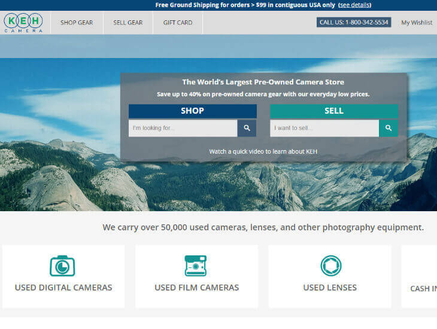Open the USED LENSES label
437x329 pixels.
(330, 288)
